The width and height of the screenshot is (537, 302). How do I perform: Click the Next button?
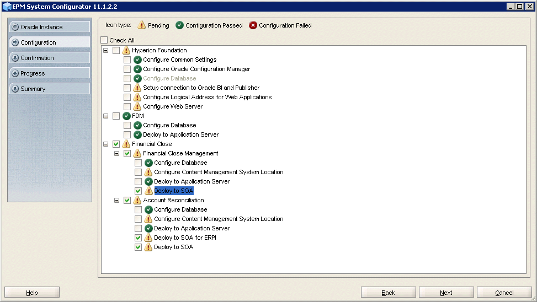click(446, 293)
